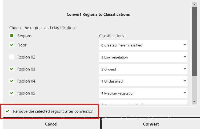Uncheck the Region 03 checkbox
This screenshot has height=129, width=200.
12,69
